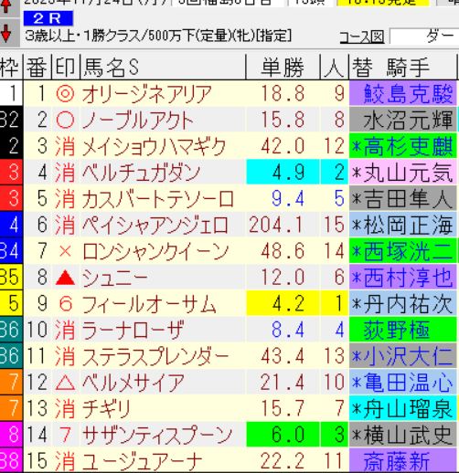Viewport: 459px width, 473px height.
Task: Click the red up arrow icon
Action: (x=6, y=7)
